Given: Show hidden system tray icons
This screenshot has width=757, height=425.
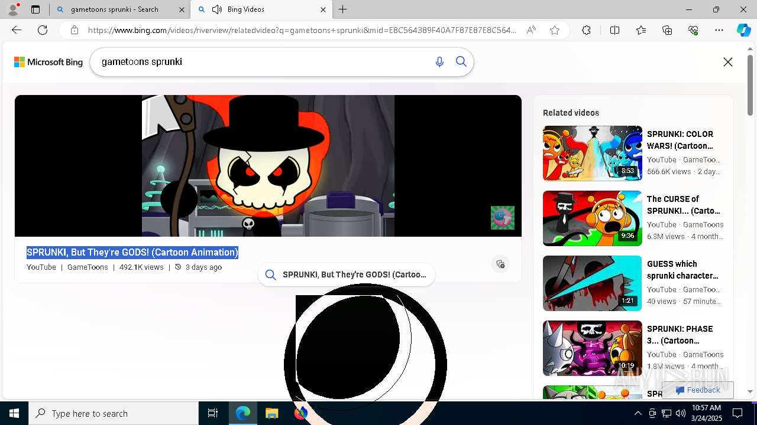Looking at the screenshot, I should (x=638, y=413).
